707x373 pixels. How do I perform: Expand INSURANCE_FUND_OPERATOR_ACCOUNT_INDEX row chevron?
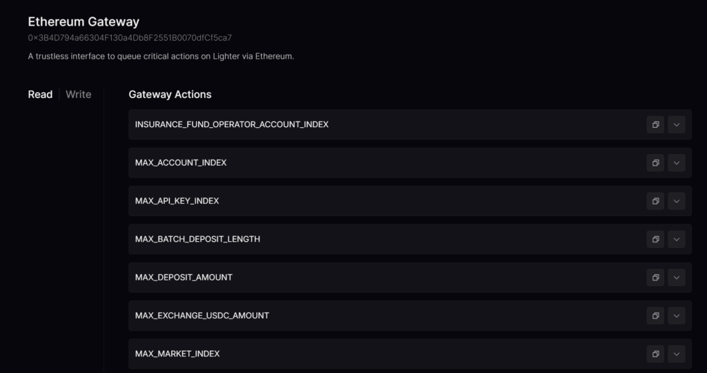tap(677, 124)
